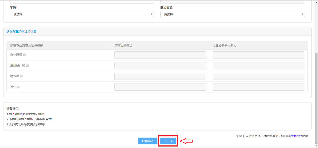318x148 pixels.
Task: Click the 人员变动后须变更人员信息 note
Action: pyautogui.click(x=26, y=124)
